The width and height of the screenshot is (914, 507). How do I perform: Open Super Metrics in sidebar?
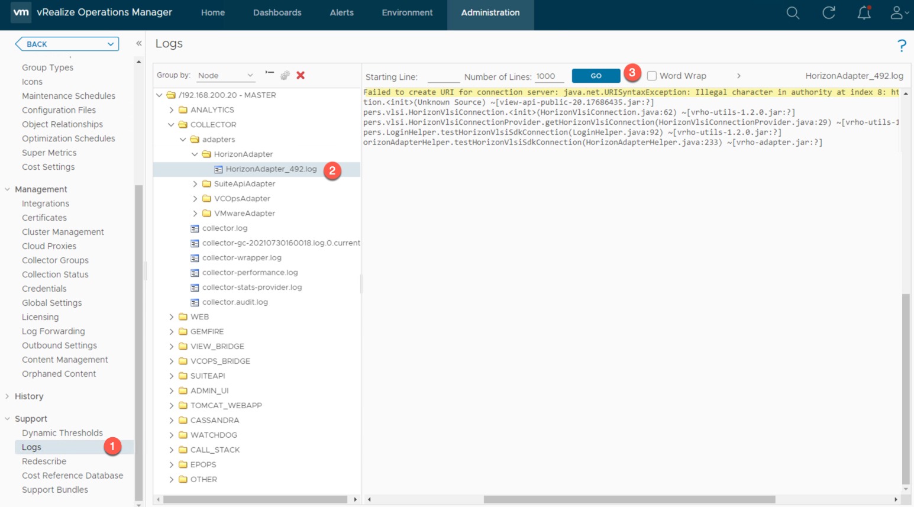click(x=49, y=153)
